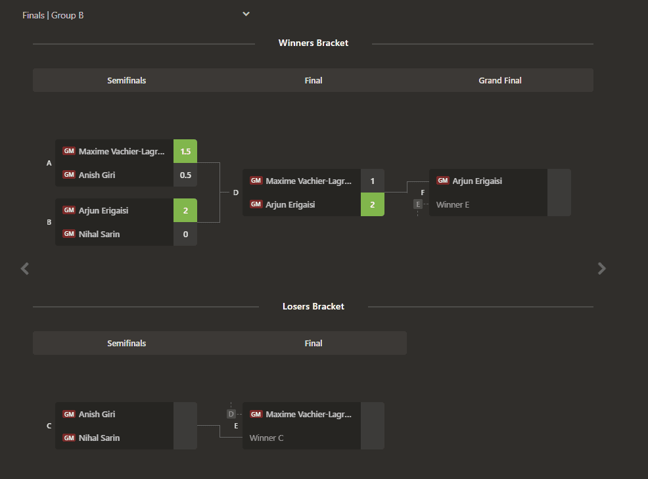Click GM badge next to Nihal Sarin in match B
Image resolution: width=648 pixels, height=479 pixels.
click(x=69, y=234)
